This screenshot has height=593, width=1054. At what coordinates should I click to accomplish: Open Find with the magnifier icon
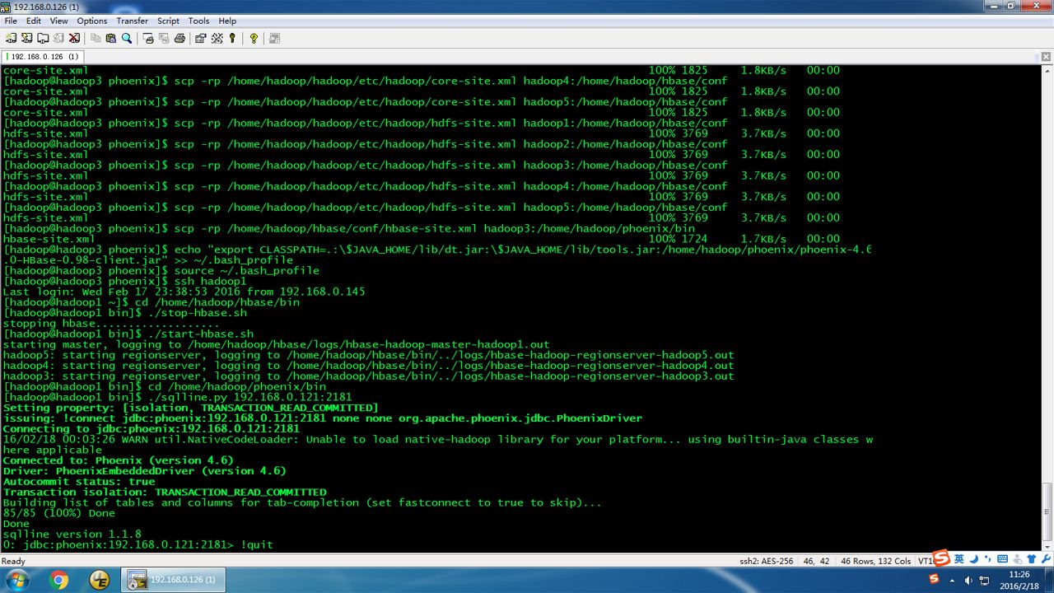126,38
